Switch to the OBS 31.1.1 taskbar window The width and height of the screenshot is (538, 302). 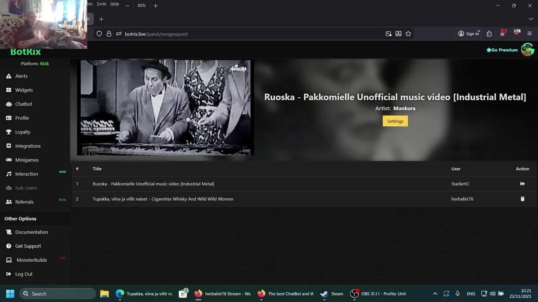pos(379,294)
